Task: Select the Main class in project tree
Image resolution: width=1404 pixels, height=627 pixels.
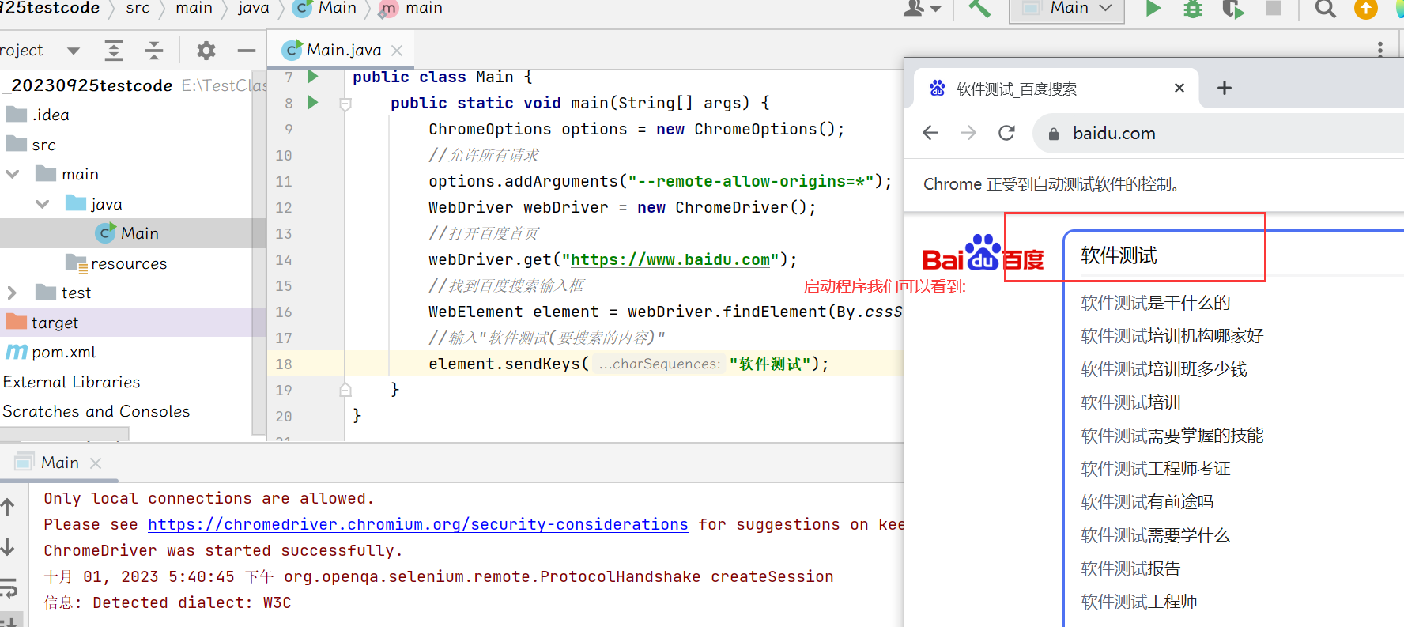Action: [x=127, y=233]
